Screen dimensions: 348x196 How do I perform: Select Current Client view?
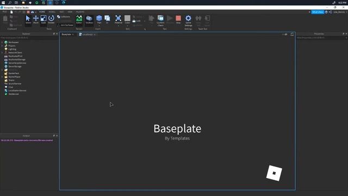pos(160,21)
